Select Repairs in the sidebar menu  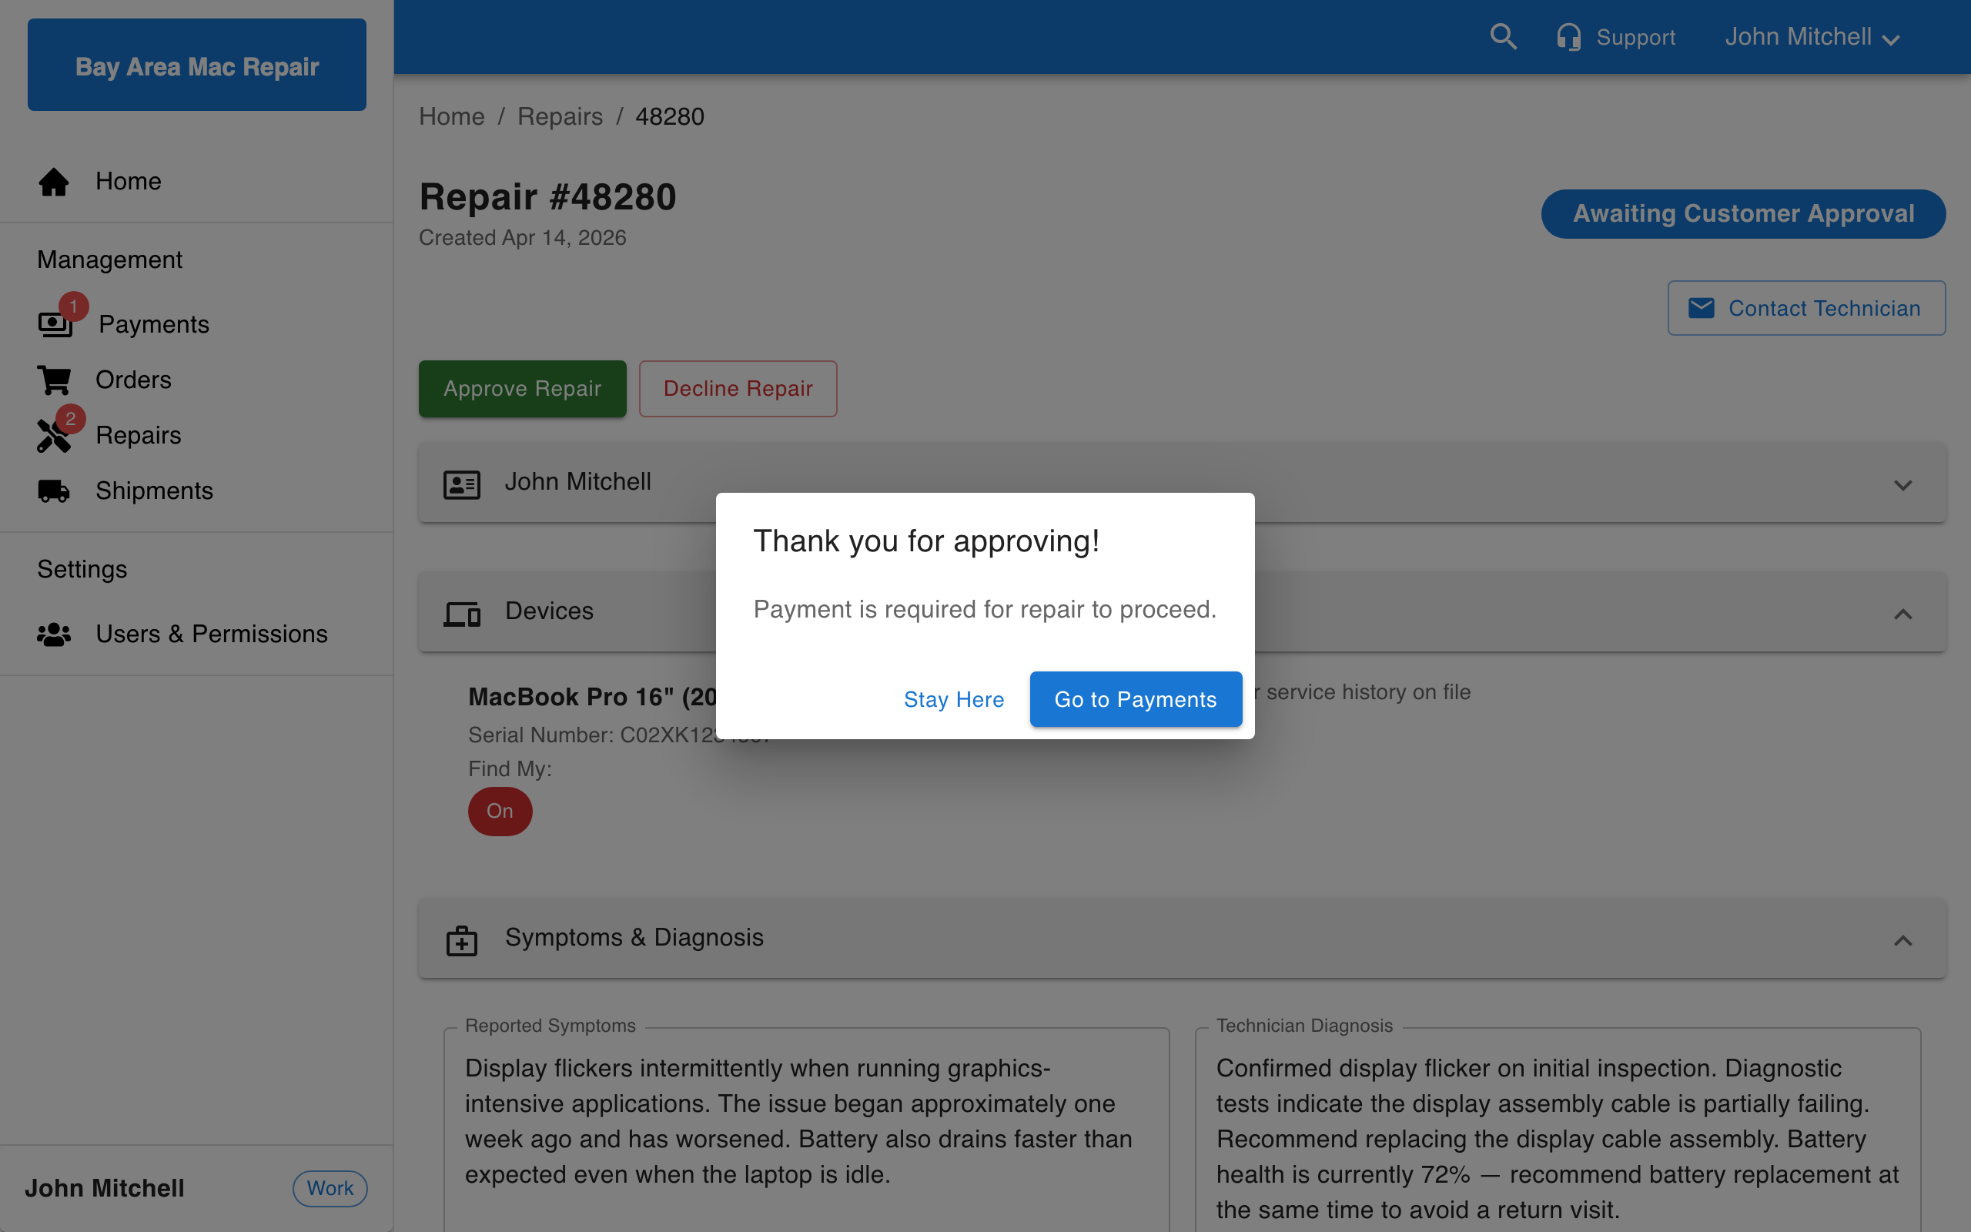(139, 435)
